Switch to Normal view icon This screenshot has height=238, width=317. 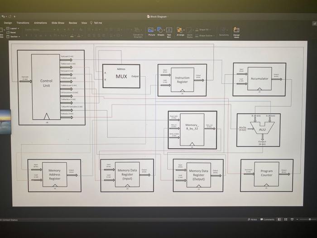(279, 219)
